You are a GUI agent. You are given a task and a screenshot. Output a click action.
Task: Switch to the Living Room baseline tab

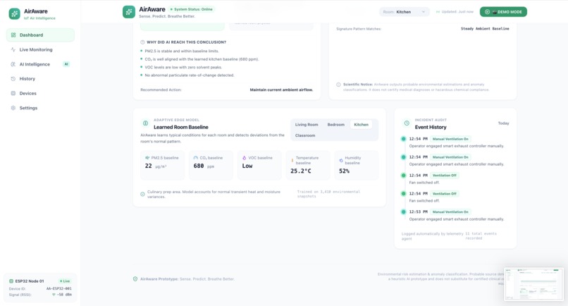pos(307,124)
